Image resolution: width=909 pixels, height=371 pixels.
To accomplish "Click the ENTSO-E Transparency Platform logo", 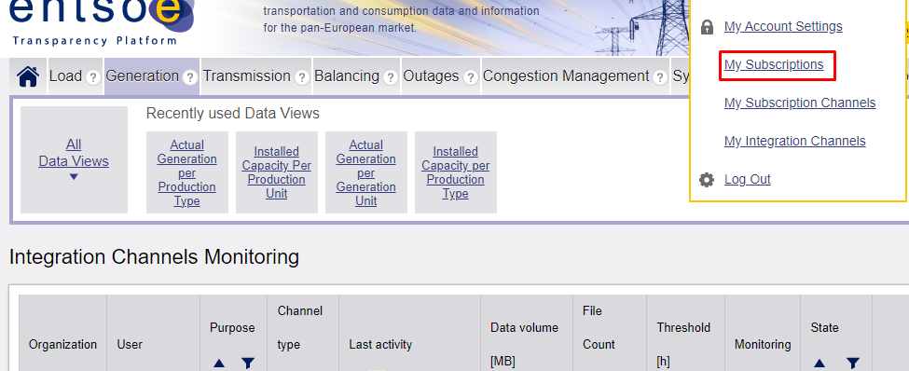I will click(102, 23).
